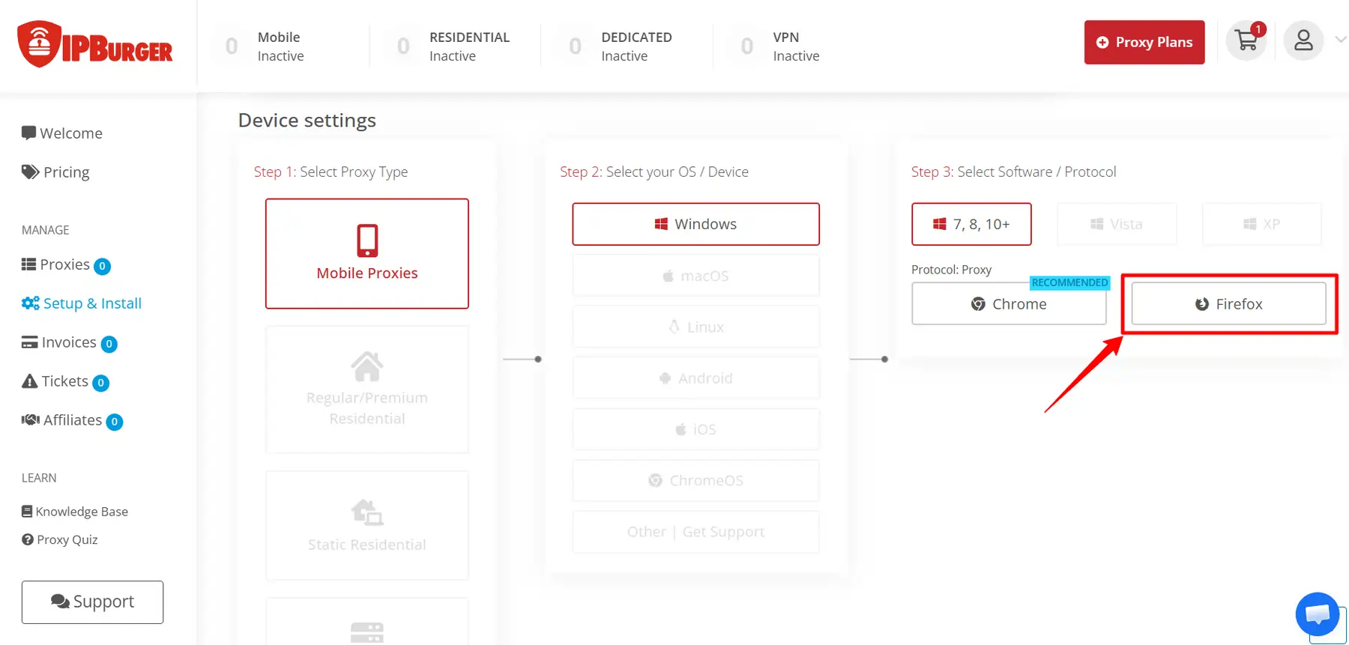Click the Proxy Quiz question icon
The width and height of the screenshot is (1349, 645).
pos(28,539)
